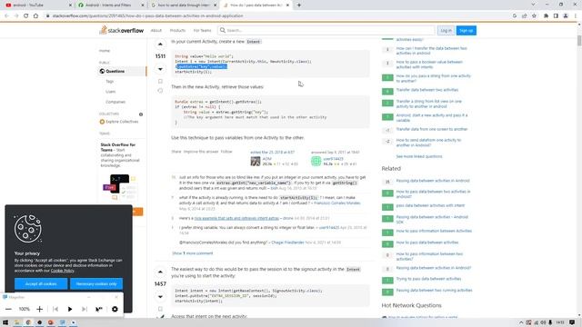Image resolution: width=582 pixels, height=327 pixels.
Task: Open related question How to pass data between activities
Action: pos(427,243)
